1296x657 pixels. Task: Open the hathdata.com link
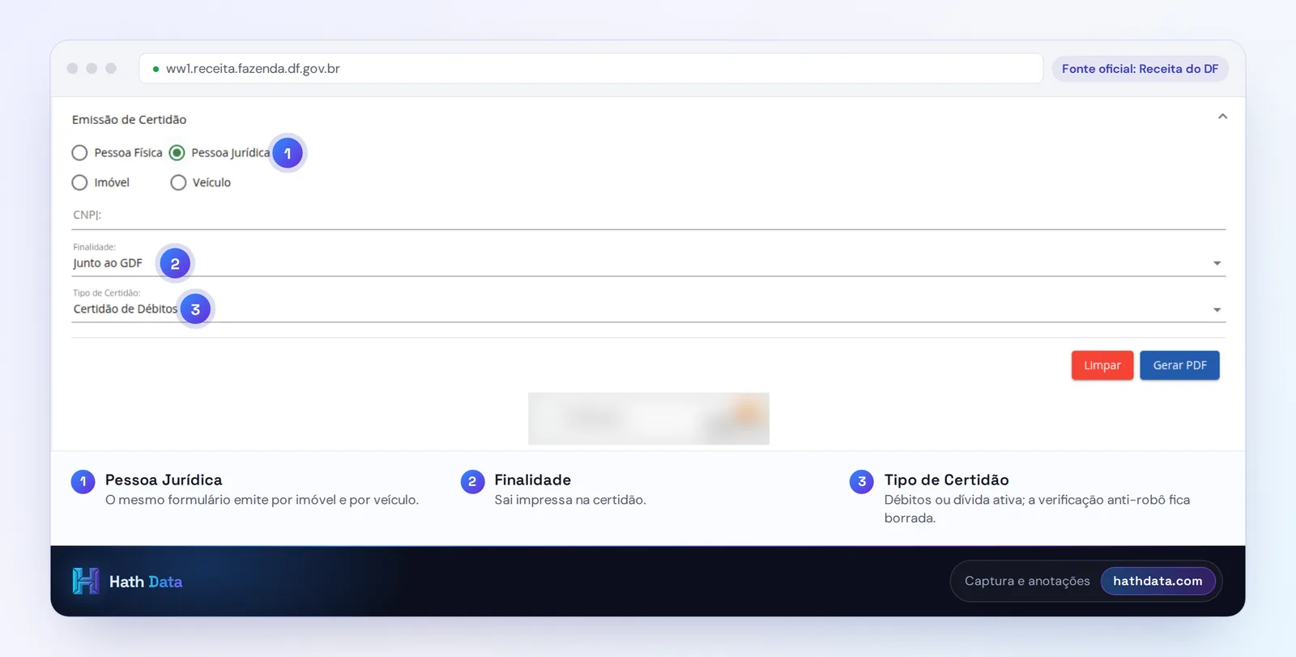pyautogui.click(x=1157, y=581)
